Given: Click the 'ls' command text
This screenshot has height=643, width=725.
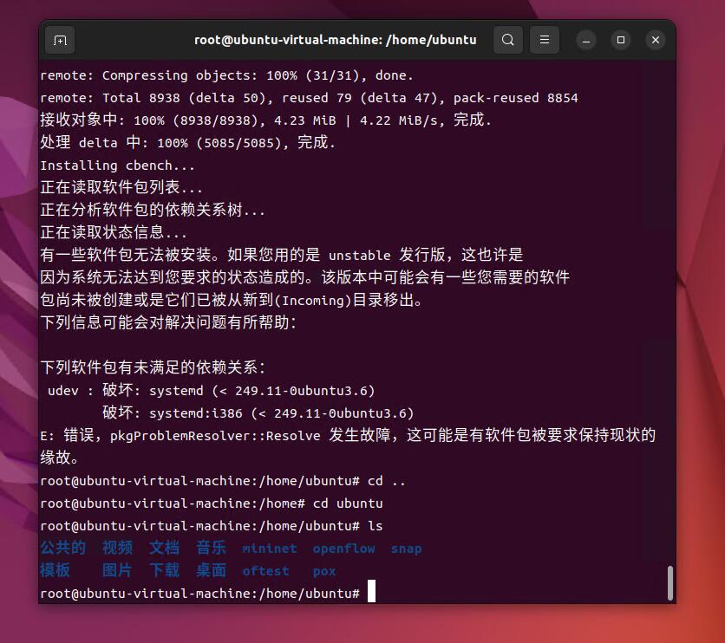Looking at the screenshot, I should [375, 526].
